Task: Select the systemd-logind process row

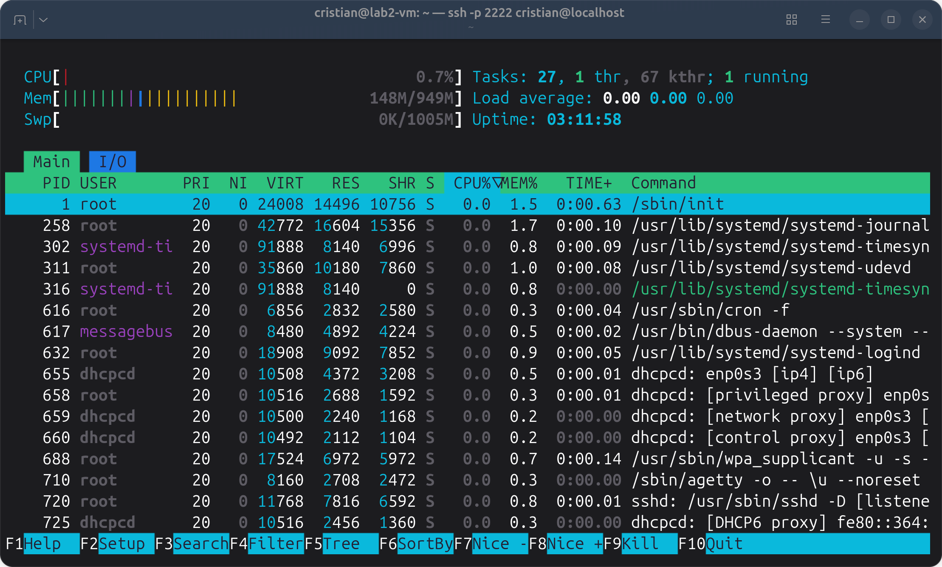Action: [468, 353]
